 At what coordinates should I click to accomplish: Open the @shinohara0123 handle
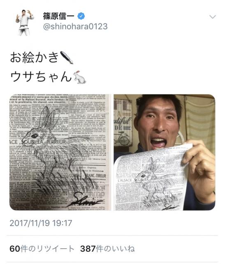[75, 26]
